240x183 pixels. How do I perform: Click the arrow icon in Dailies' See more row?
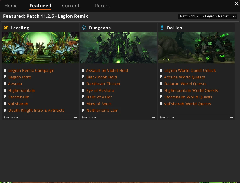click(232, 117)
